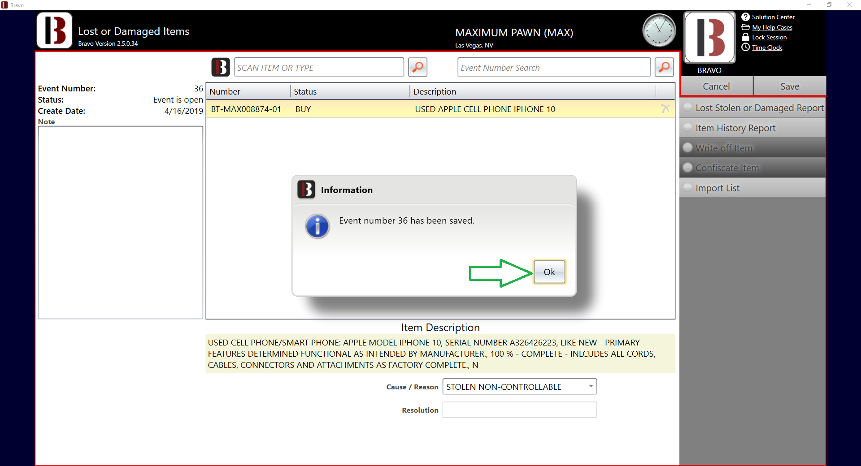Click the Time Clock icon
The width and height of the screenshot is (861, 466).
pyautogui.click(x=745, y=47)
